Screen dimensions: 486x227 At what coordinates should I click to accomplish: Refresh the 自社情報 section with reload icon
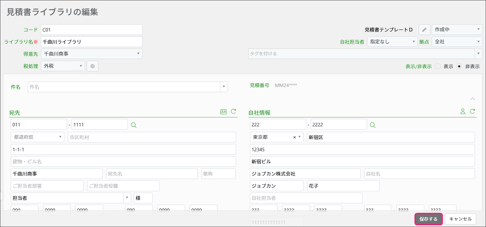472,111
